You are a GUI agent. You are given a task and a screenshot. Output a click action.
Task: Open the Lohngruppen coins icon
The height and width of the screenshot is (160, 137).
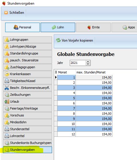tap(7, 40)
